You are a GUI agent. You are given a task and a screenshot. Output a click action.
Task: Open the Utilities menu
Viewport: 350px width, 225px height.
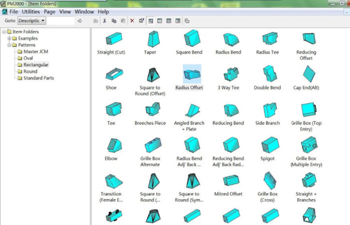31,11
